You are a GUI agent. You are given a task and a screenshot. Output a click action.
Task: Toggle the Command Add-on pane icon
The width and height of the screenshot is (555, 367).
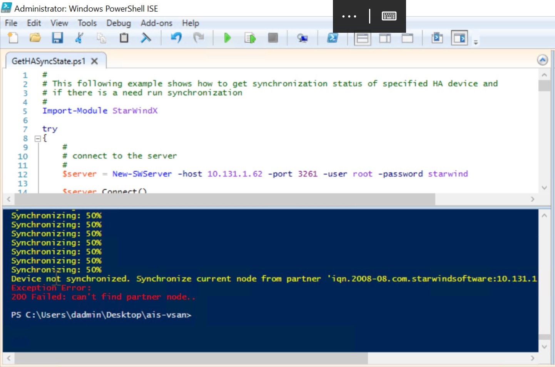tap(460, 38)
